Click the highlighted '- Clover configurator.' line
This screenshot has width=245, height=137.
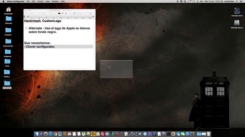point(59,46)
